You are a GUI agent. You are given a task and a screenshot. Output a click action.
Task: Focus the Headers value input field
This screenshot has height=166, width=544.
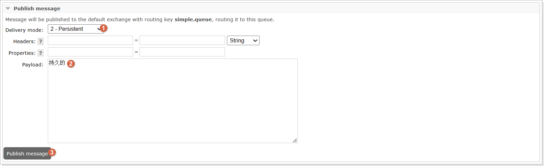coord(182,40)
